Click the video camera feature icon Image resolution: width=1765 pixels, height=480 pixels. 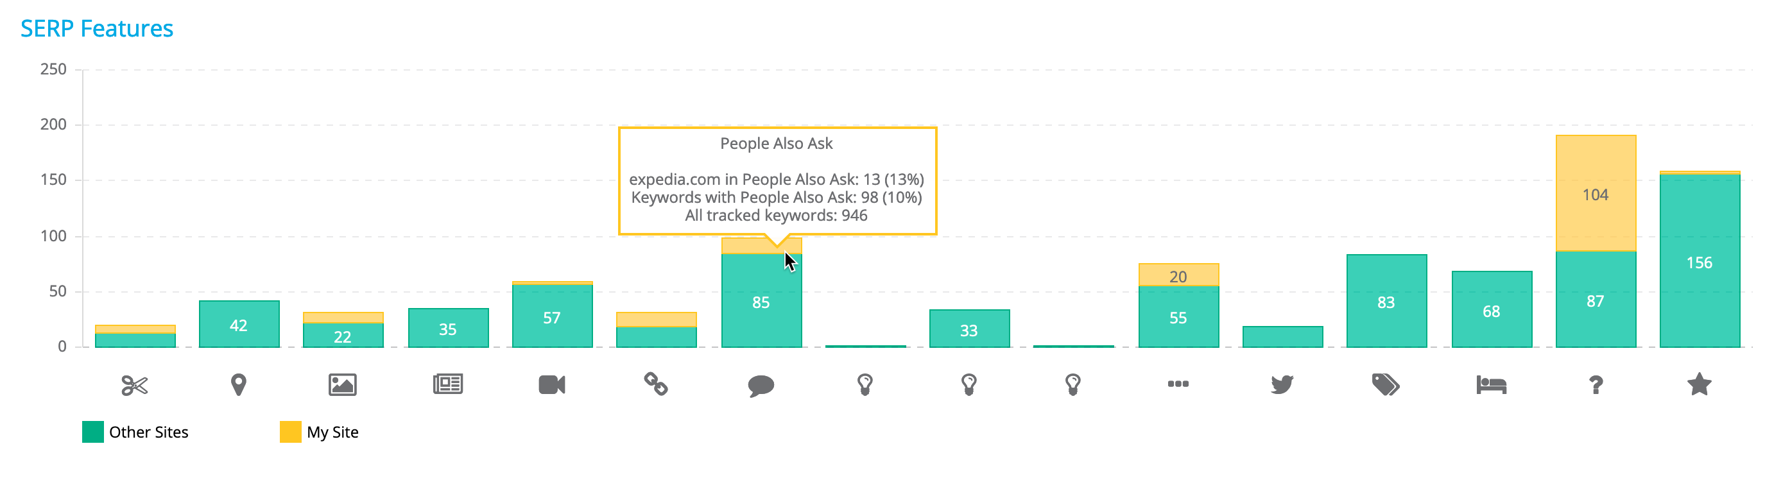point(551,384)
